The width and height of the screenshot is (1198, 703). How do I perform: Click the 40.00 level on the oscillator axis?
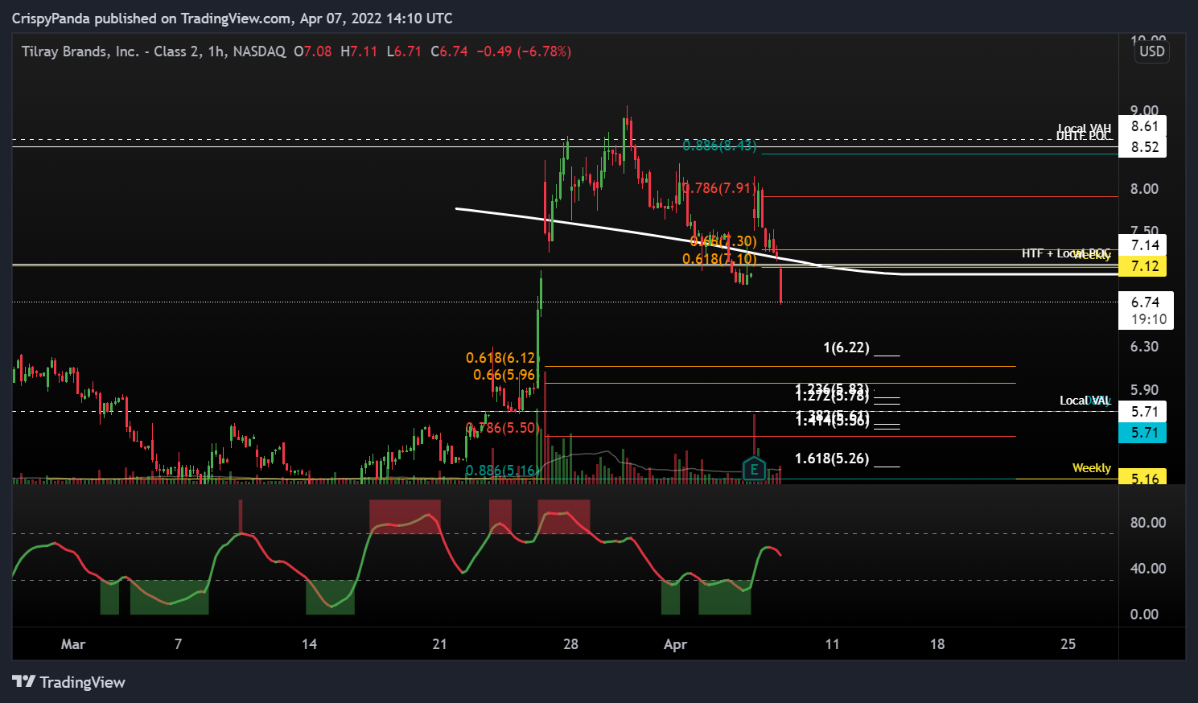coord(1148,569)
